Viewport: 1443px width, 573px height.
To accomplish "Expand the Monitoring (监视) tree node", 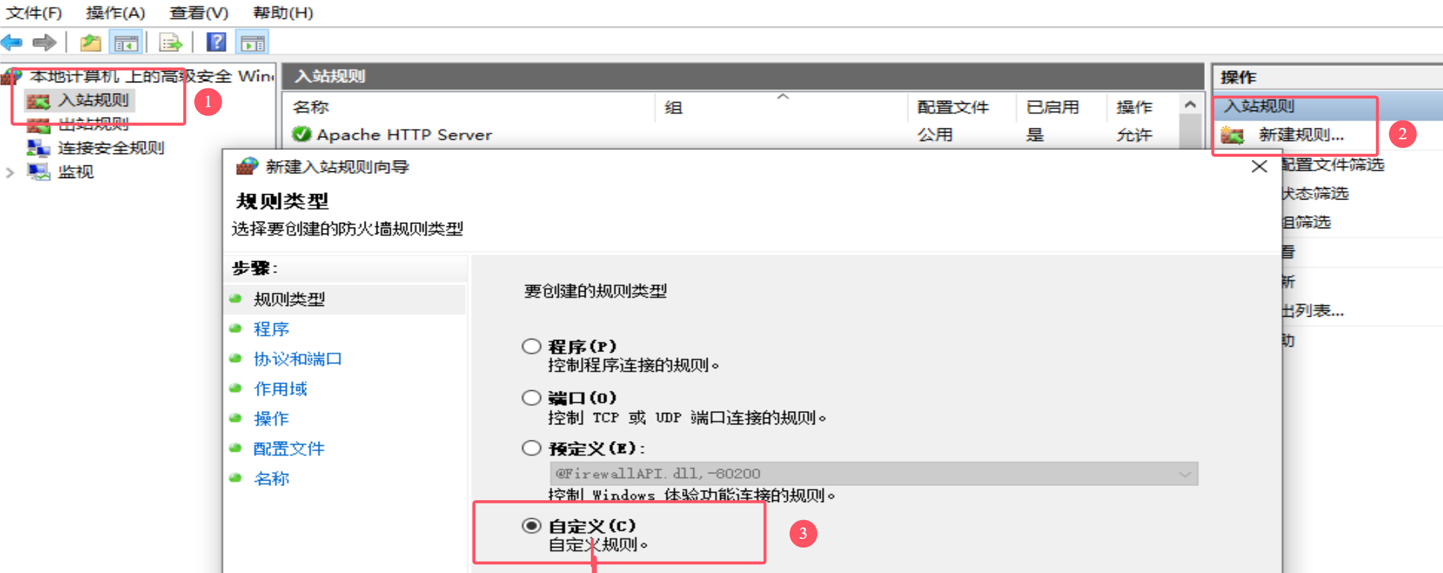I will pyautogui.click(x=10, y=173).
